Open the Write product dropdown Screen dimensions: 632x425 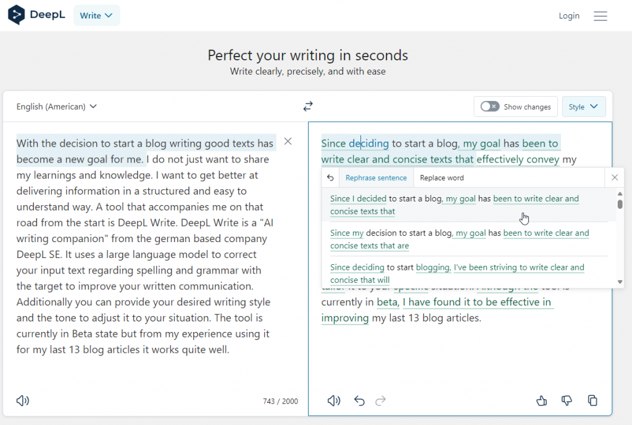pos(96,15)
